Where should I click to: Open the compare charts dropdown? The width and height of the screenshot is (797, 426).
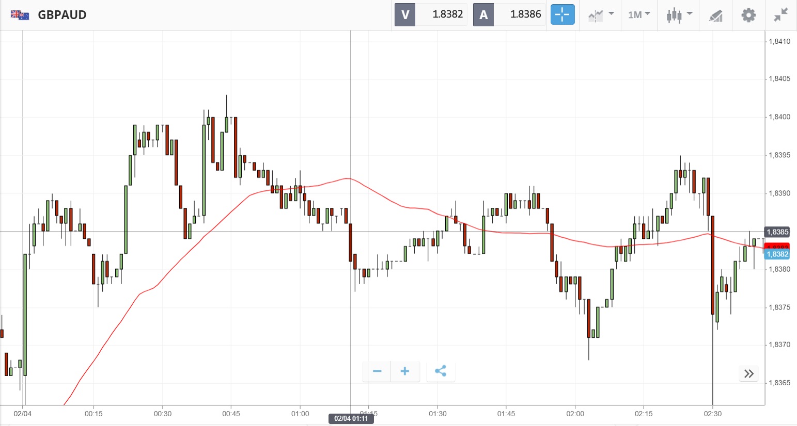point(601,15)
